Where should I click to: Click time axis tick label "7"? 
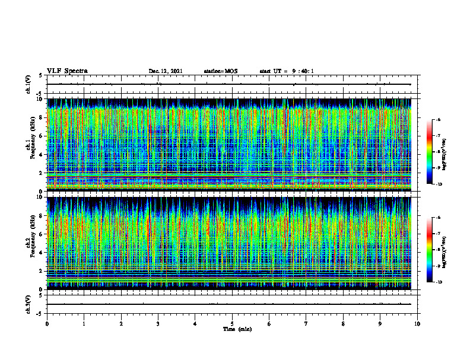pos(306,324)
